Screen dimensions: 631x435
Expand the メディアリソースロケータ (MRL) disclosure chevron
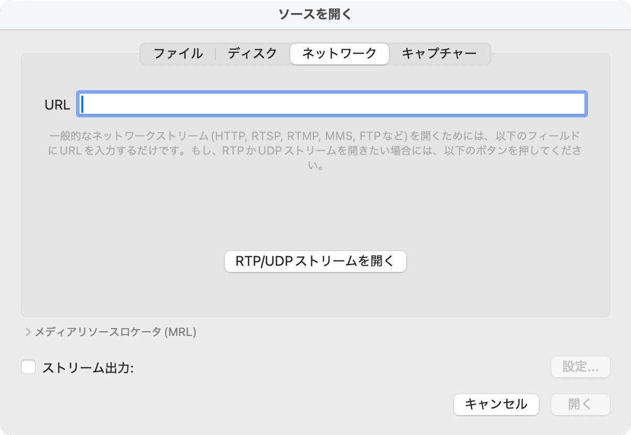click(x=28, y=332)
